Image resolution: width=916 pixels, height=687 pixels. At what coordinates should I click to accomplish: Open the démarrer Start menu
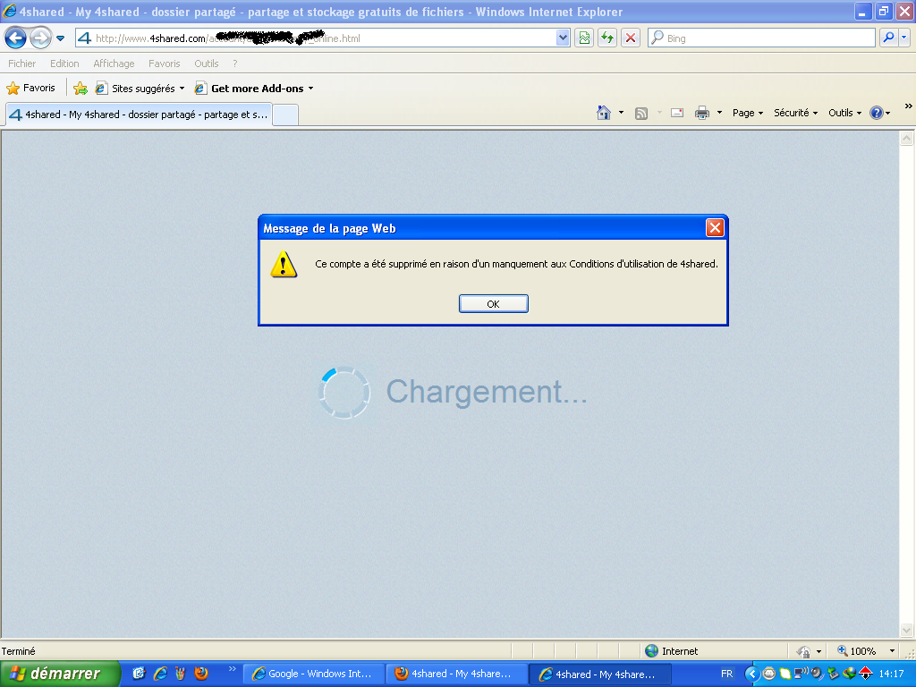tap(60, 674)
